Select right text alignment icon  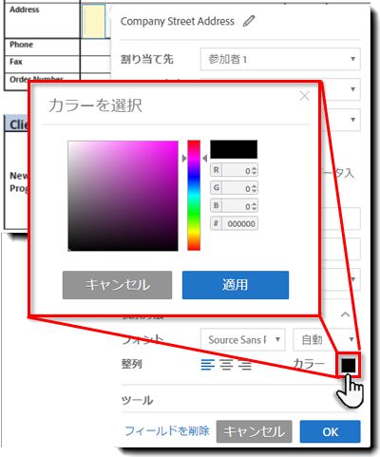[x=245, y=365]
